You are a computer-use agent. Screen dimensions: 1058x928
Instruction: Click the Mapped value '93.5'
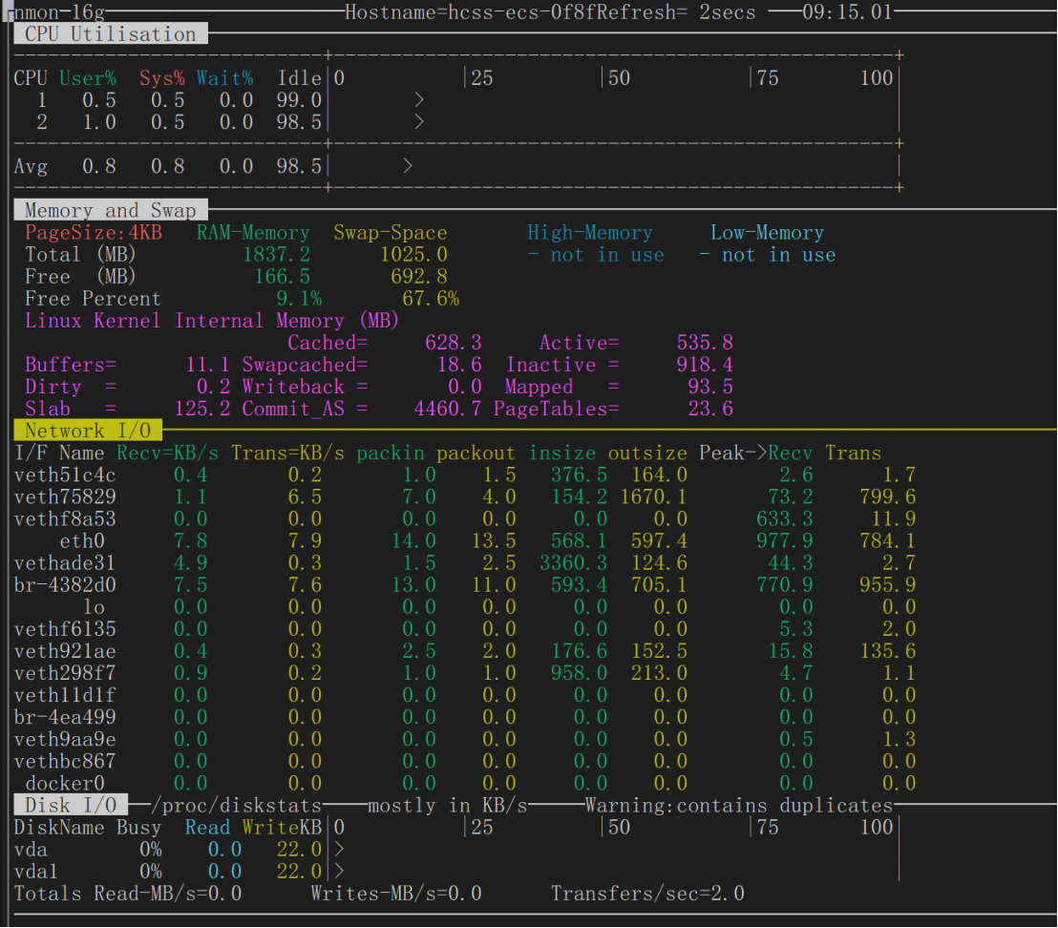tap(709, 387)
